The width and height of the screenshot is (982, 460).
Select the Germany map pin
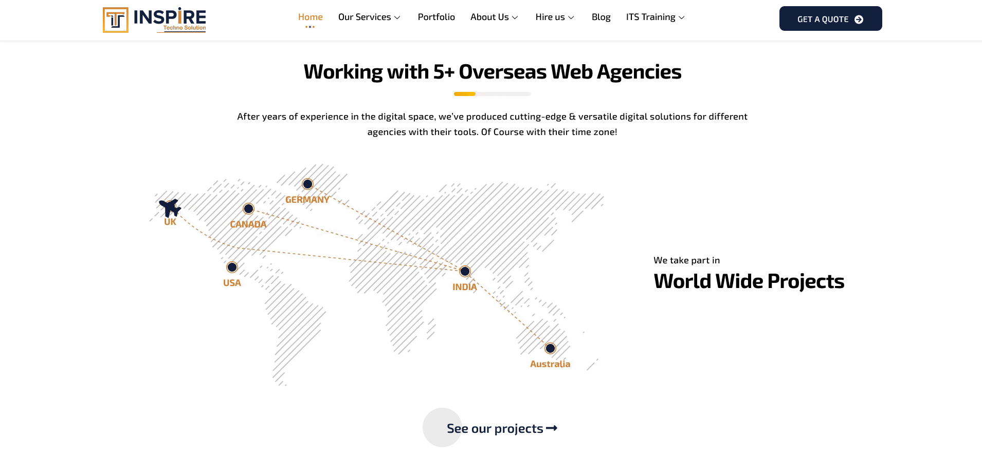click(307, 184)
